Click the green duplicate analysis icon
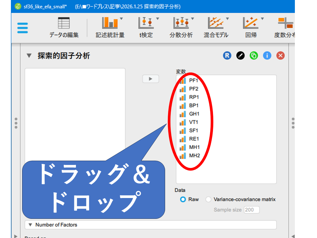317x238 pixels. click(254, 56)
